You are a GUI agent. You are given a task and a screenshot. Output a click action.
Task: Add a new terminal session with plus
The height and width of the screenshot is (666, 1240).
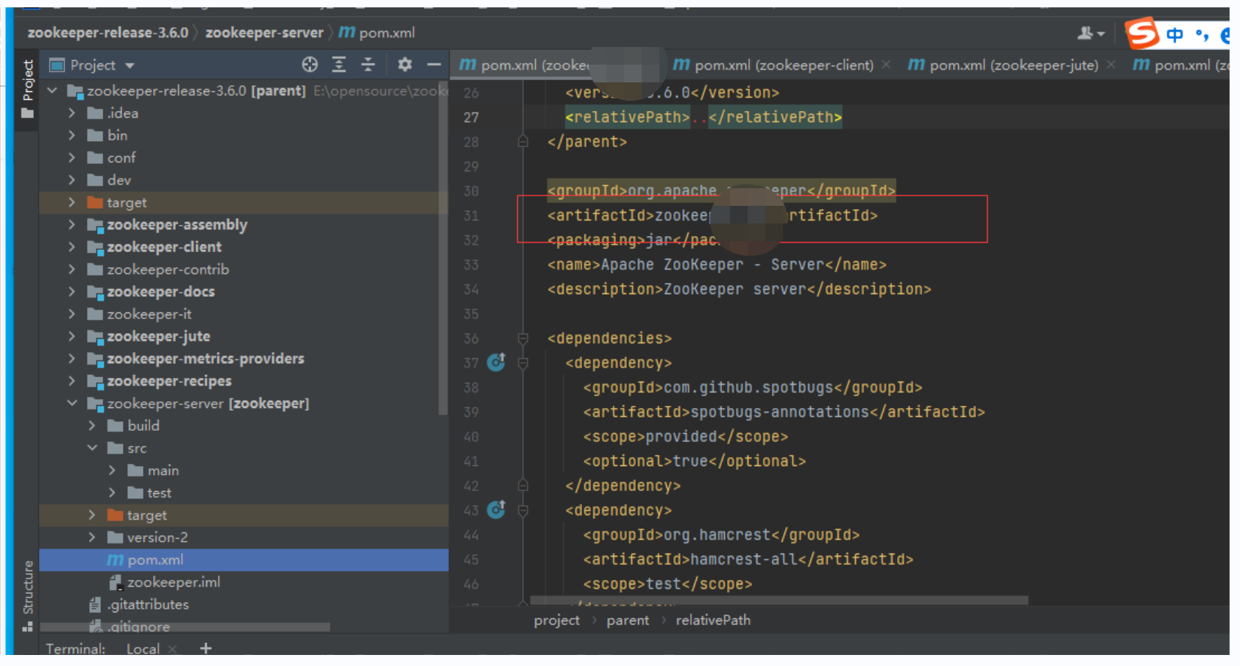click(206, 648)
